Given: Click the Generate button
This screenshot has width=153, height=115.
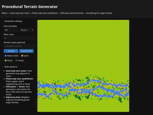Looking at the screenshot, I should point(11,51).
